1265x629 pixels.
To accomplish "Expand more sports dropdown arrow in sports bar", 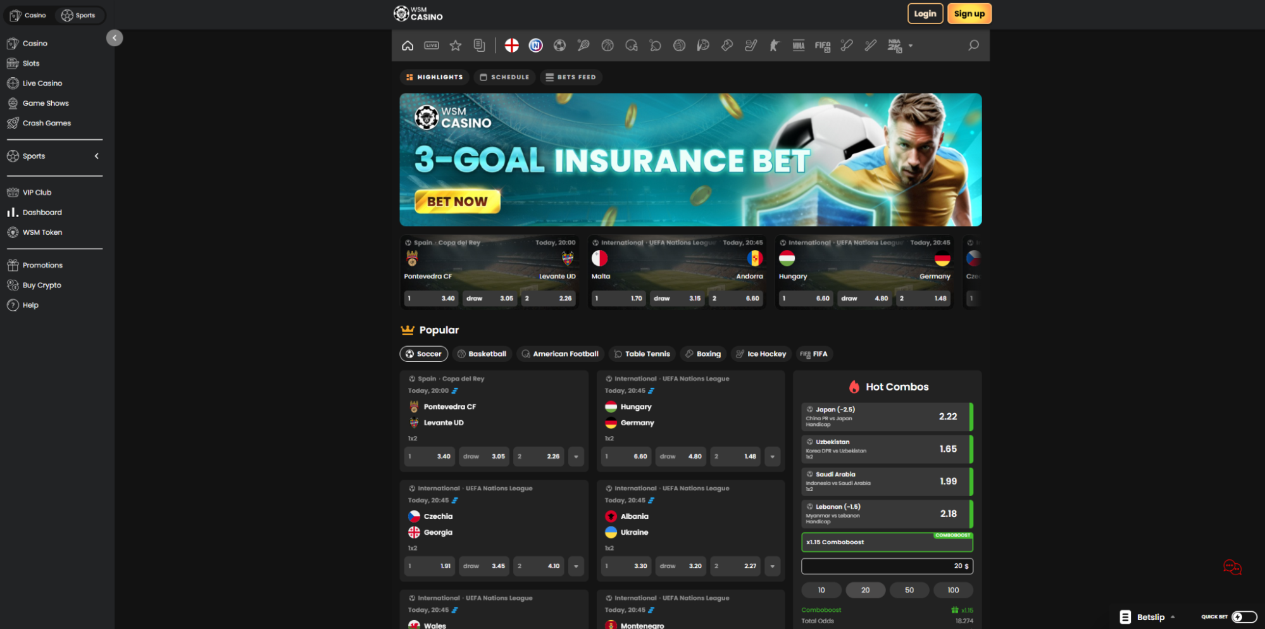I will (911, 46).
